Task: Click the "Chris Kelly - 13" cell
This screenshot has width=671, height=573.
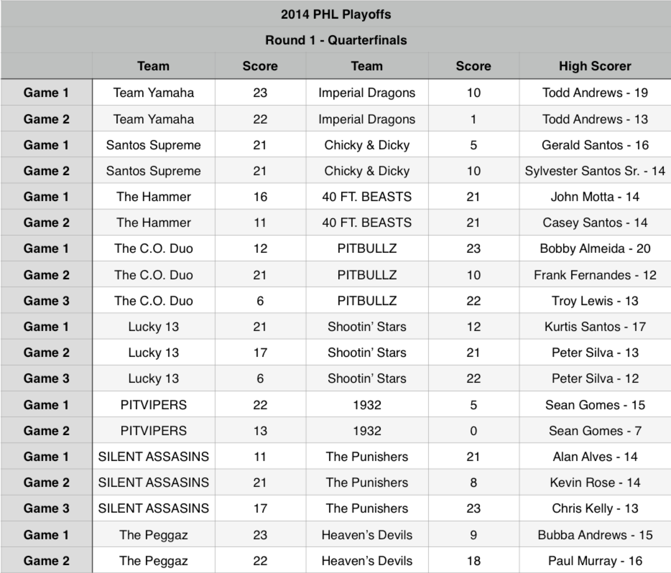Action: (x=595, y=508)
